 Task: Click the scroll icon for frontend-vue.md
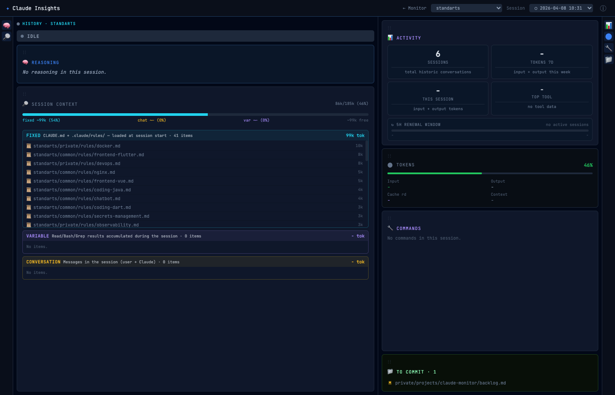coord(29,181)
